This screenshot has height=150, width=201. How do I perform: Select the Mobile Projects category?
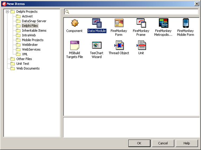[x=33, y=40]
